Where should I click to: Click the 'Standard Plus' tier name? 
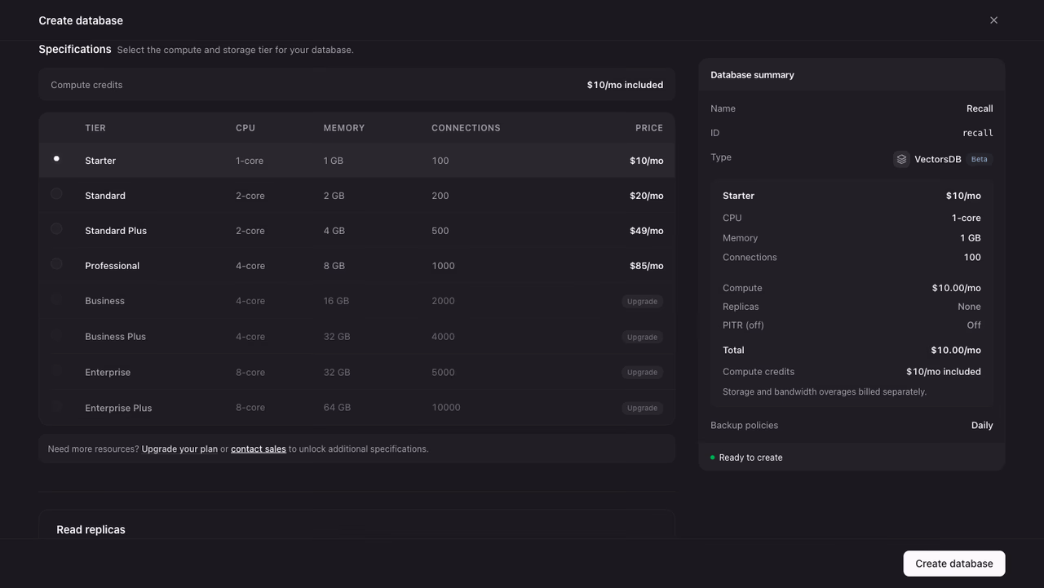coord(116,231)
